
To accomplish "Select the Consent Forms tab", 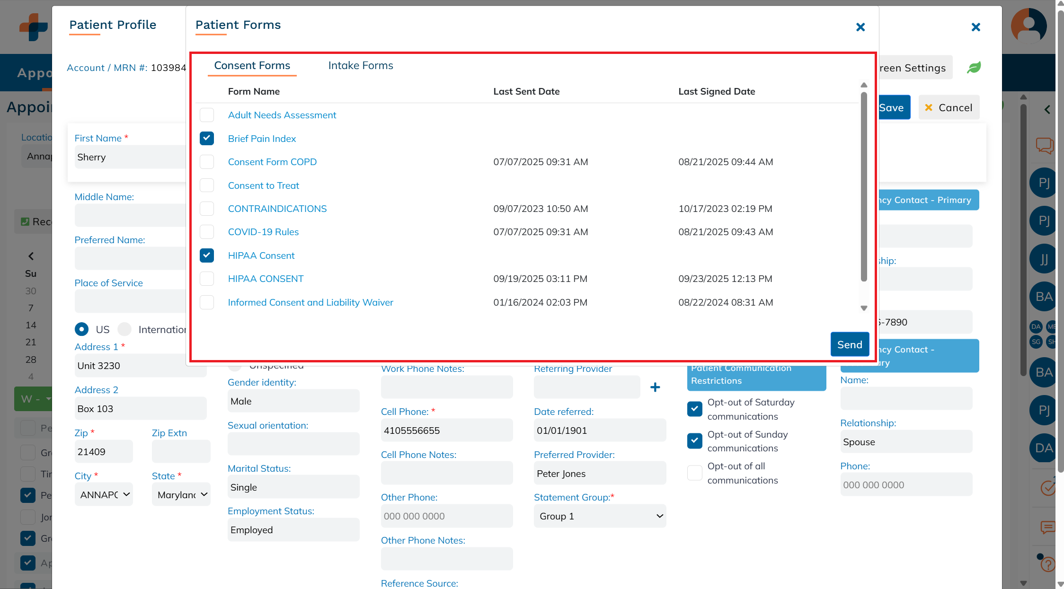I will 252,65.
